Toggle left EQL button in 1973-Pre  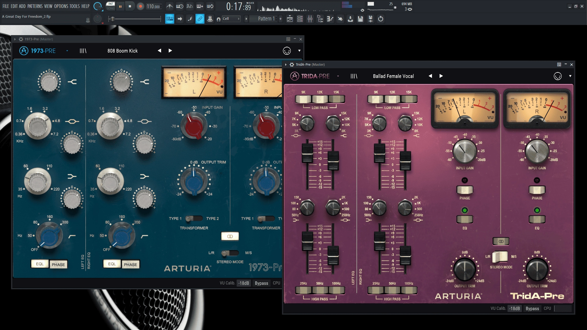(40, 264)
